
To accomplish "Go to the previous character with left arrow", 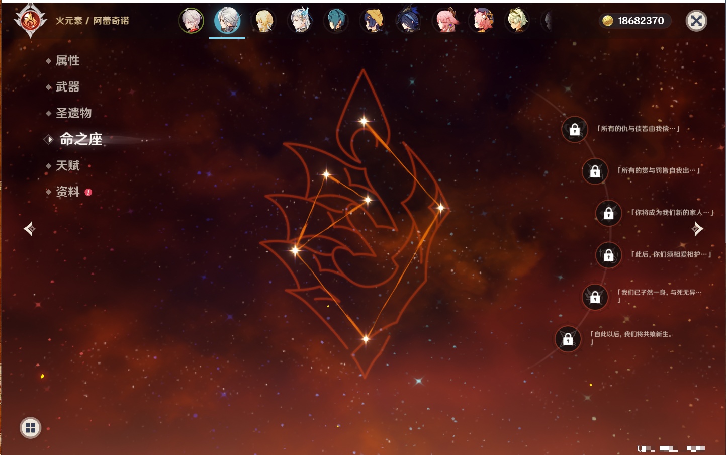I will (29, 229).
